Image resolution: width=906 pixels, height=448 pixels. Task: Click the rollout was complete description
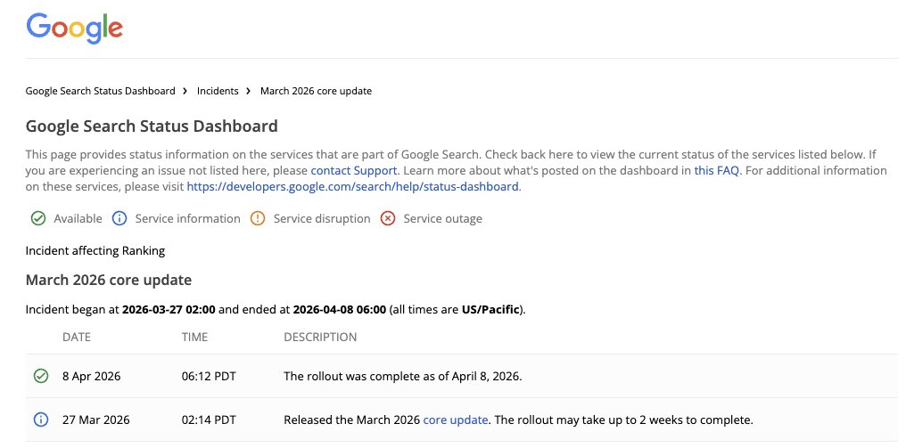pos(403,377)
